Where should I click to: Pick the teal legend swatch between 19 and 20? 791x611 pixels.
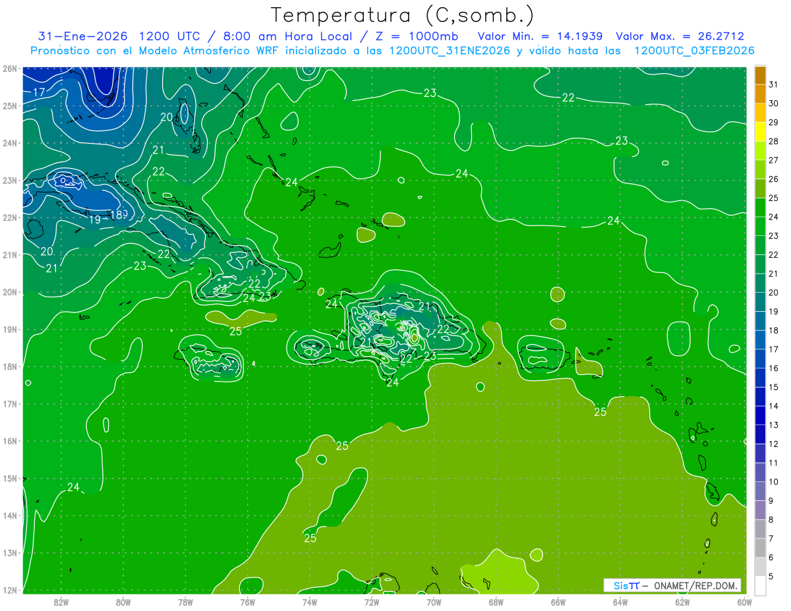point(760,302)
